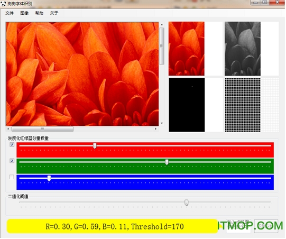Viewport: 286px width, 239px height.
Task: Click the horizontal scrollbar left arrow
Action: (8, 129)
